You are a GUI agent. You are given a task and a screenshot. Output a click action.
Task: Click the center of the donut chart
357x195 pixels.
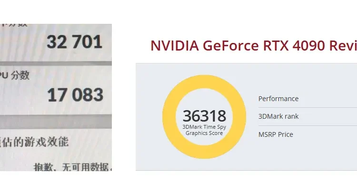(x=204, y=117)
